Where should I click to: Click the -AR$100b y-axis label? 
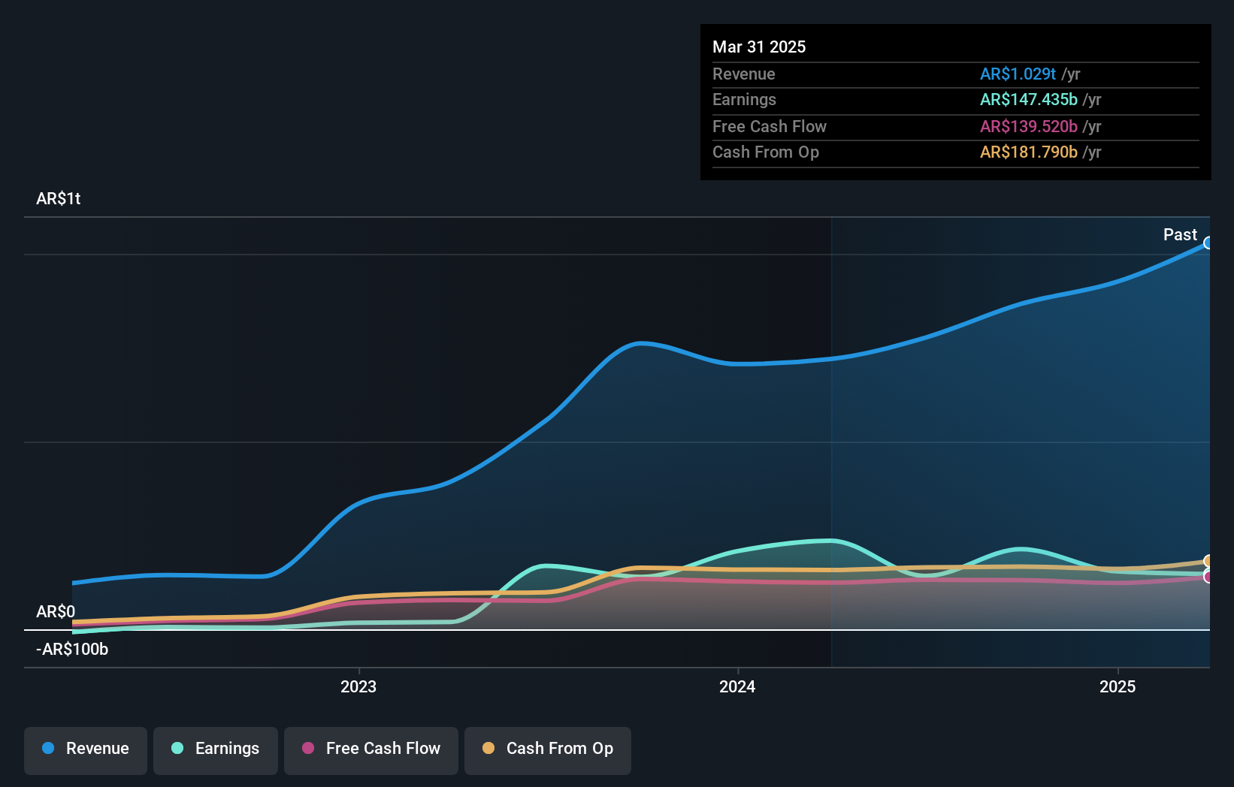pyautogui.click(x=72, y=649)
